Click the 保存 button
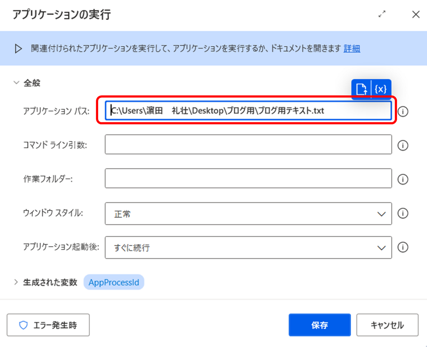The image size is (427, 347). click(319, 325)
